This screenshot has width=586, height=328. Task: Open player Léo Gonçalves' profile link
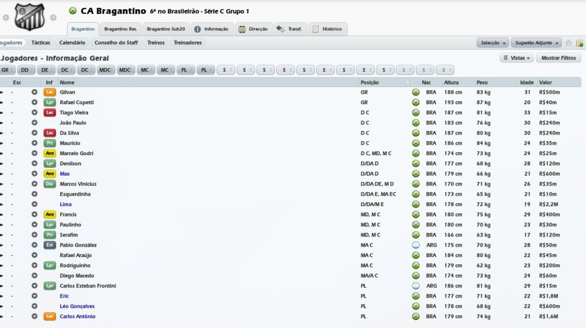pyautogui.click(x=77, y=306)
